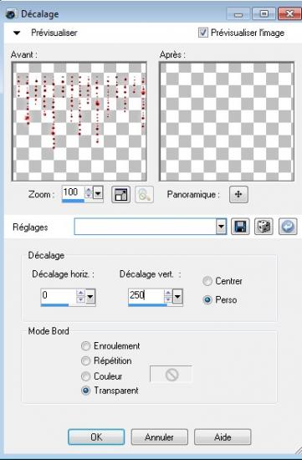The height and width of the screenshot is (460, 302).
Task: Click the Annuler button
Action: point(159,437)
